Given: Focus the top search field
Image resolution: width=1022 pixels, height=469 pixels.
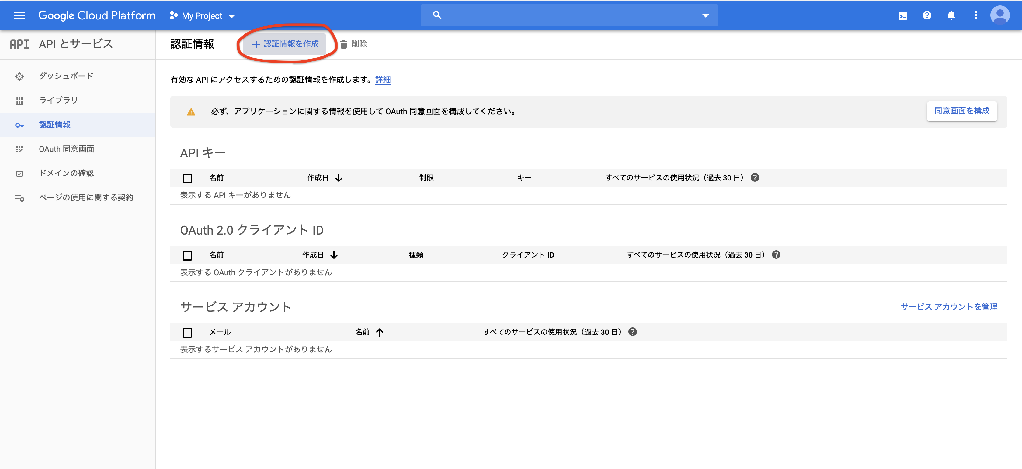Looking at the screenshot, I should click(569, 15).
